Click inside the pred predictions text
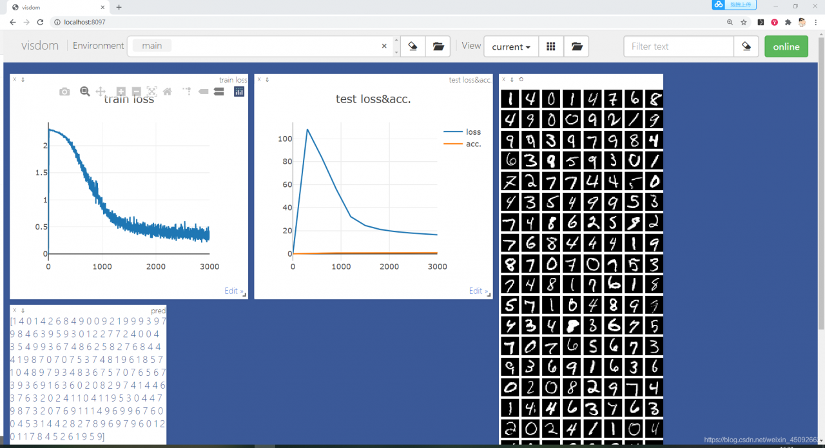Viewport: 825px width, 448px height. pyautogui.click(x=88, y=378)
